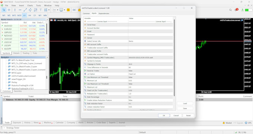Click the yellow dollar trading icon
Screen dimensions: 253x134
point(68,10)
